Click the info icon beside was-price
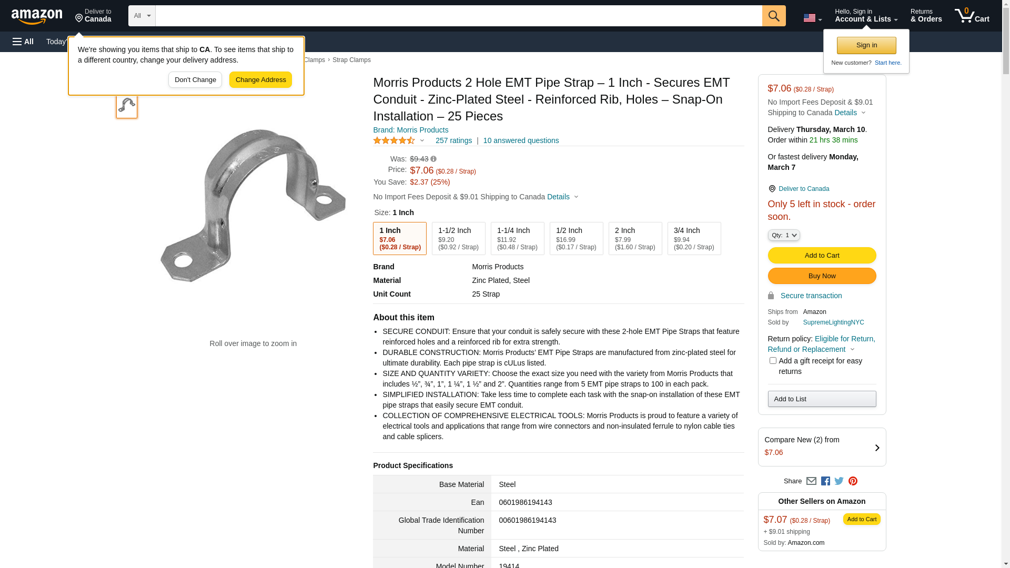Viewport: 1010px width, 568px height. [433, 159]
